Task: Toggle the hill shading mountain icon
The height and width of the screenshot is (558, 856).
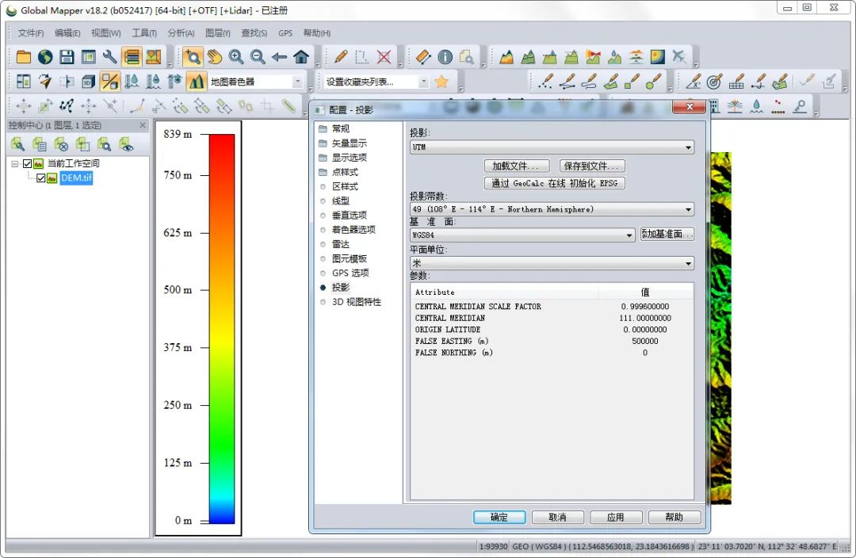Action: pyautogui.click(x=196, y=82)
